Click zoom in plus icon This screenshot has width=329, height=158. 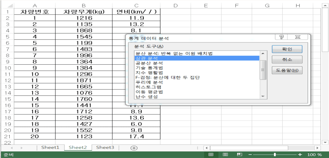[300, 155]
